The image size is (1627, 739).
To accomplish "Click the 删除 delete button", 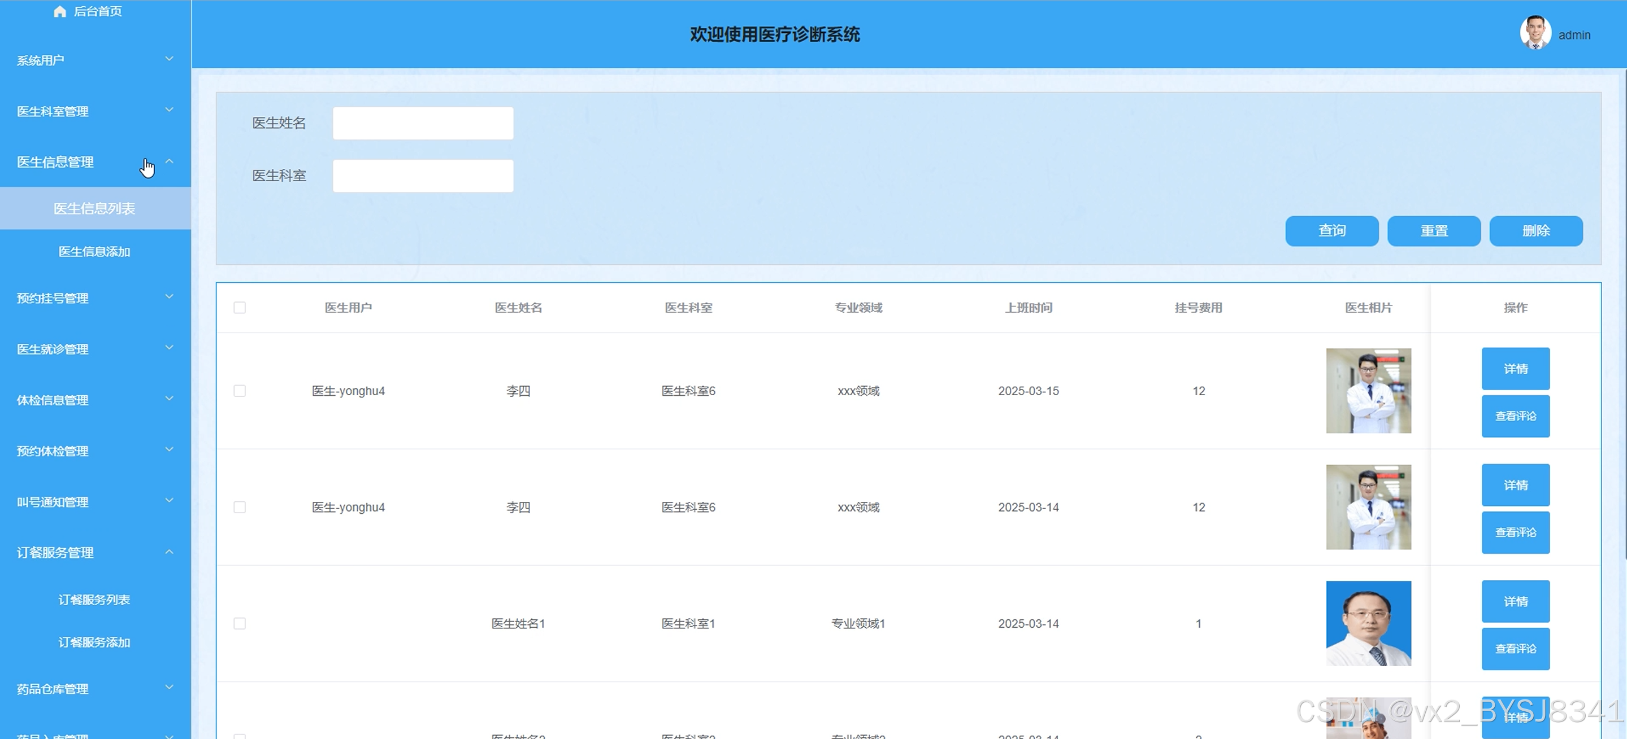I will 1535,231.
